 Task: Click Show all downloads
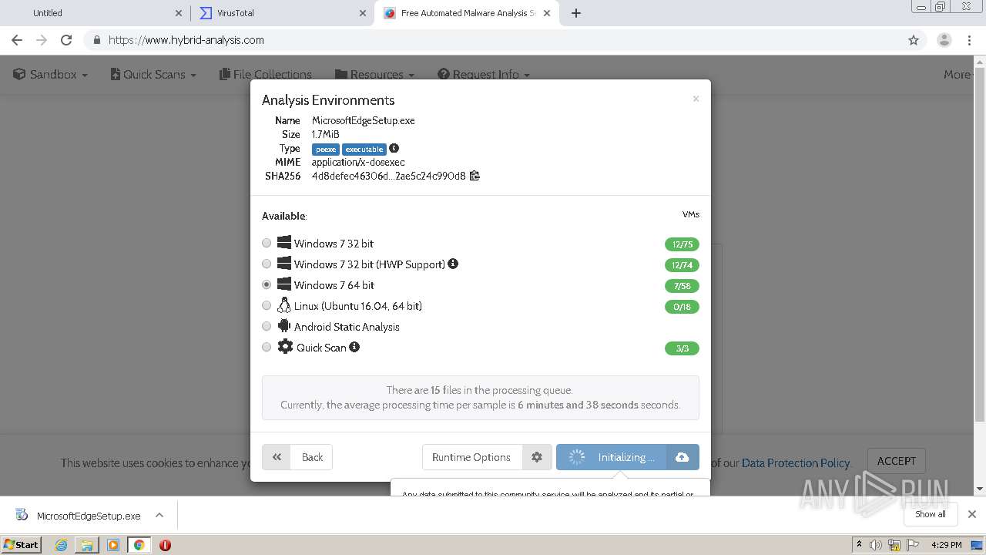[x=931, y=514]
